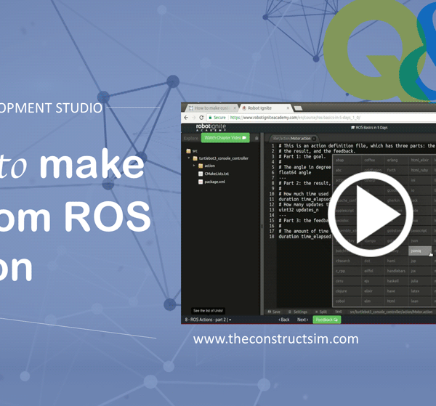Collapse the turtlebot3_console_controller folder arrow
This screenshot has height=406, width=436.
point(189,158)
